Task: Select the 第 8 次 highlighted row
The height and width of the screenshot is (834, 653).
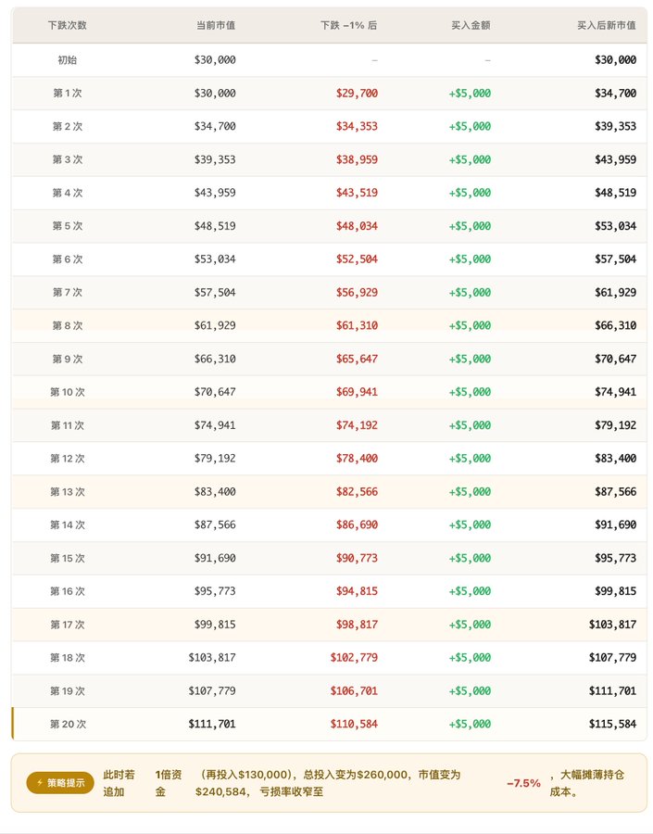Action: pos(329,325)
